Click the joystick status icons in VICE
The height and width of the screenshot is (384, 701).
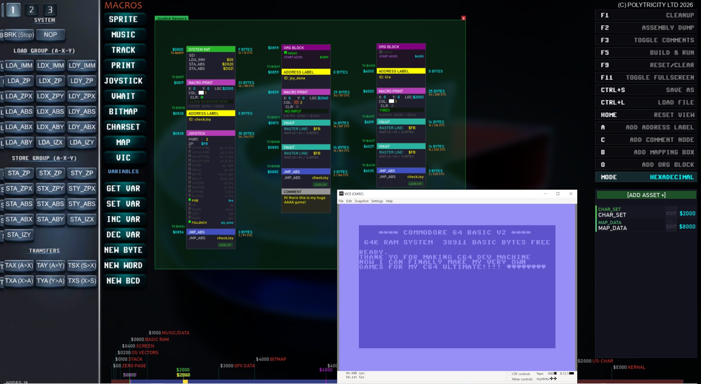553,379
